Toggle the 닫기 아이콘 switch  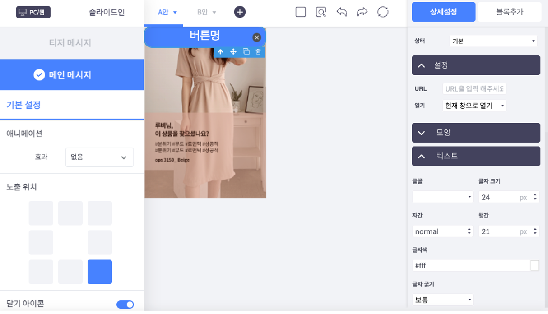point(125,305)
